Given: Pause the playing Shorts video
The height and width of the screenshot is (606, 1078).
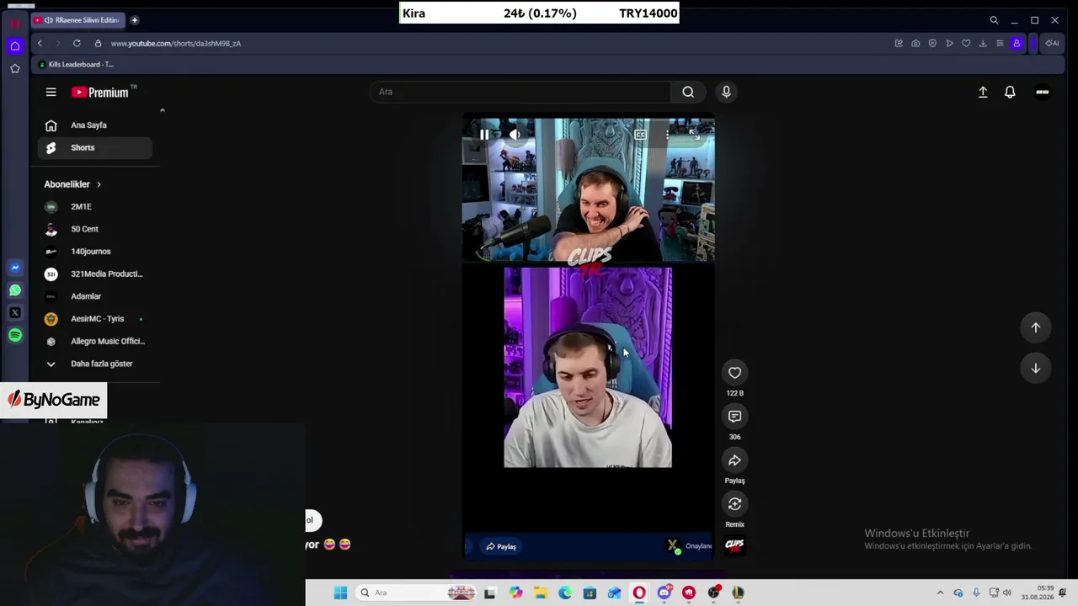Looking at the screenshot, I should click(484, 135).
